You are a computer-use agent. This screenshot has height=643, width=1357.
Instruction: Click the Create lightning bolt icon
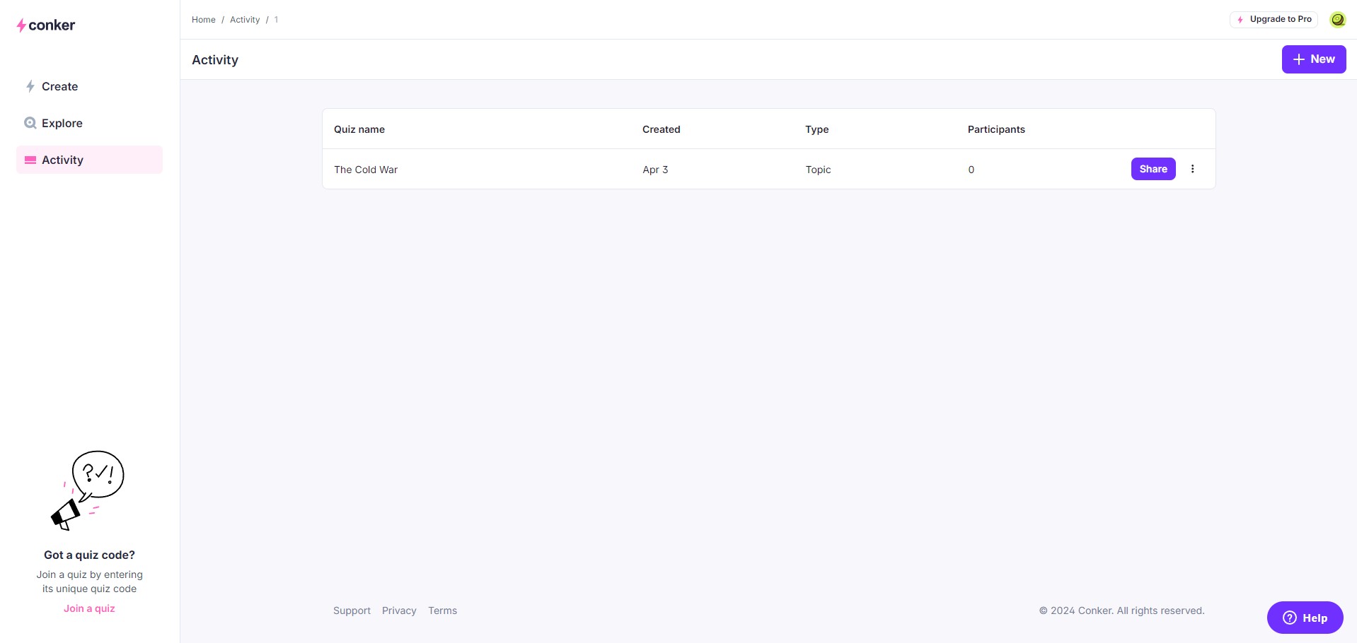pos(30,86)
